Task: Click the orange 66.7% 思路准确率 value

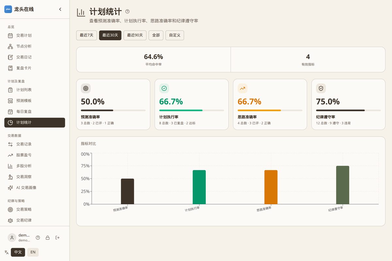Action: click(x=250, y=101)
